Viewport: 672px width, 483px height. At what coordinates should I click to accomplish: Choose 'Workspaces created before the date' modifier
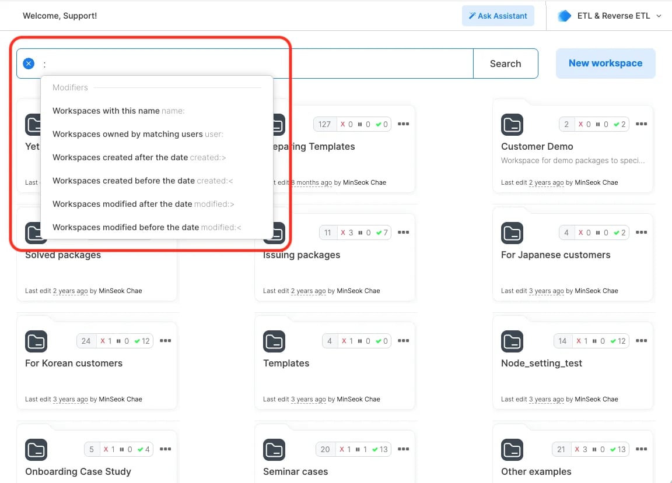point(157,181)
